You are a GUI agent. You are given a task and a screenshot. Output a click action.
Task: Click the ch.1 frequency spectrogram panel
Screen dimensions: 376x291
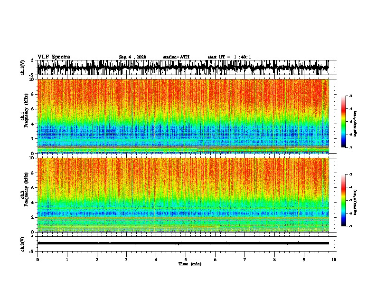pyautogui.click(x=183, y=116)
